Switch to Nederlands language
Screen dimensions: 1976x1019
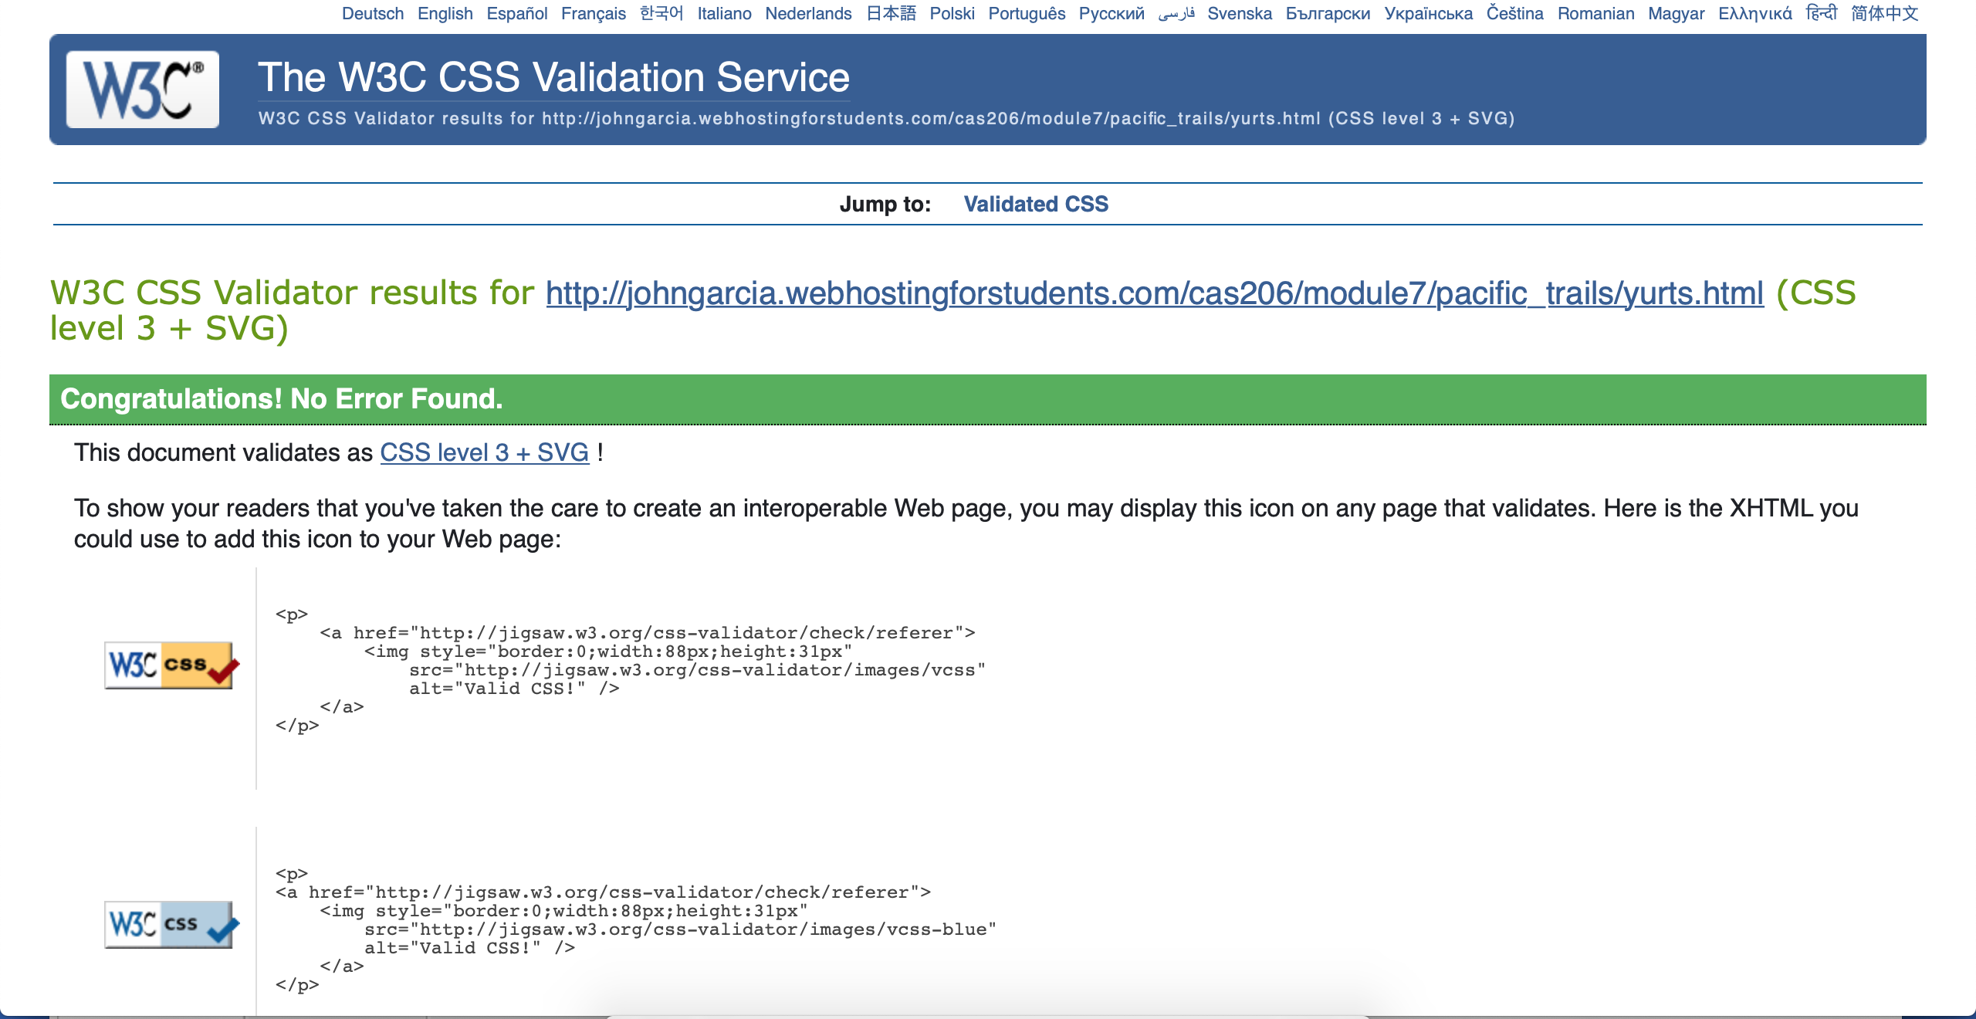tap(808, 14)
